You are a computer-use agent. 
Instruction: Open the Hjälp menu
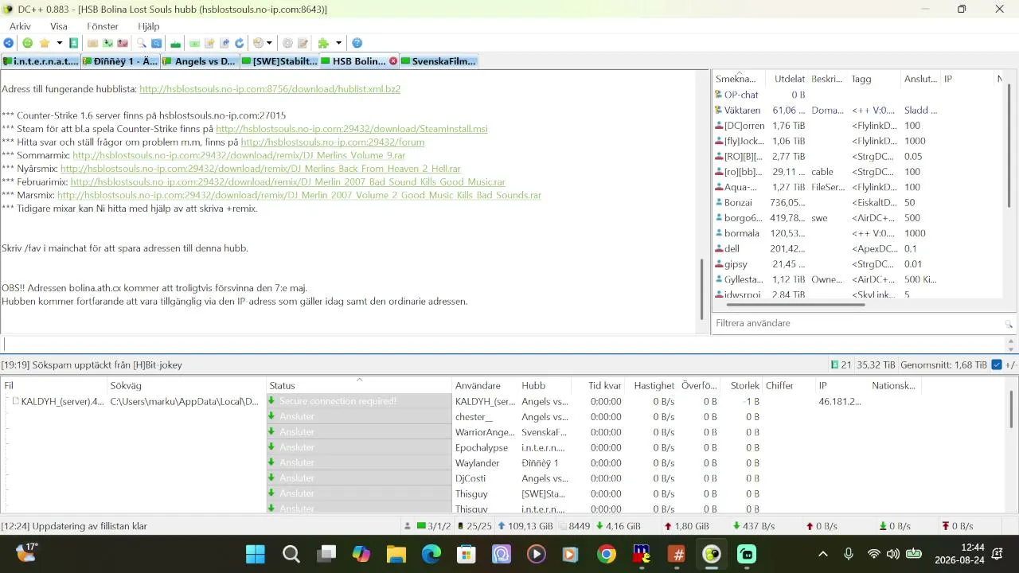point(149,26)
